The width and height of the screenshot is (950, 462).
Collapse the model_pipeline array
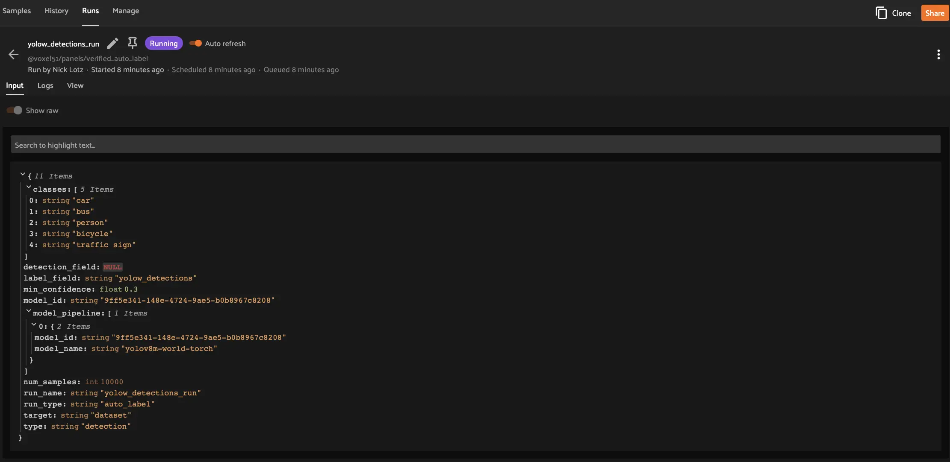coord(29,311)
